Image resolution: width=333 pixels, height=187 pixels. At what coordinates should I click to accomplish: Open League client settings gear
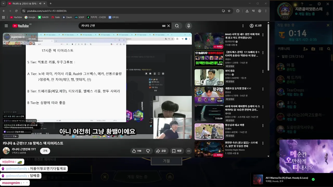click(x=319, y=4)
